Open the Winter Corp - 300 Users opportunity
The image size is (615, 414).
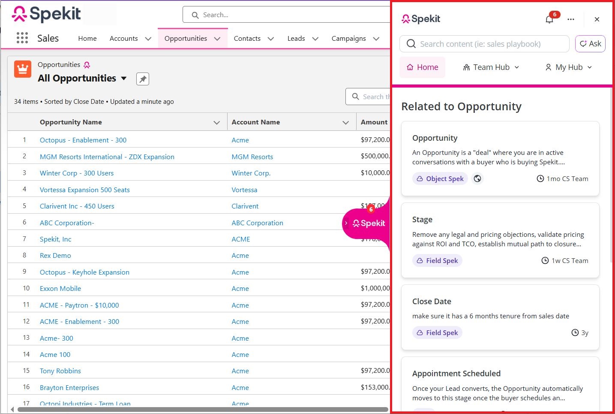point(77,173)
